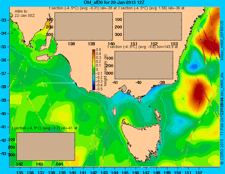The image size is (225, 174).
Task: Click the "22-Jan 00Z" altimetry date text
Action: (x=25, y=16)
